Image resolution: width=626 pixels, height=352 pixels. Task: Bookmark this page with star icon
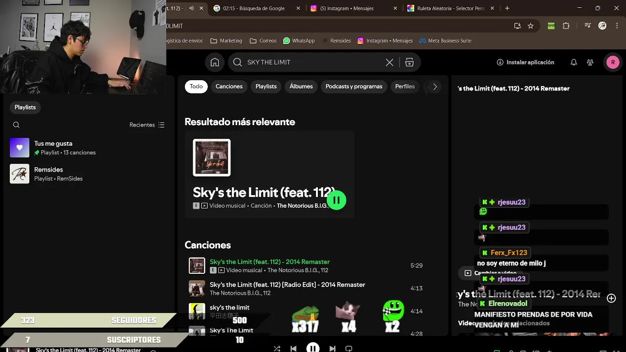tap(531, 26)
